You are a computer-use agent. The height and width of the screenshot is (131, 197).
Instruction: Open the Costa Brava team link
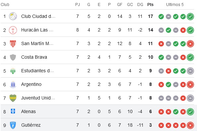[x=34, y=57]
